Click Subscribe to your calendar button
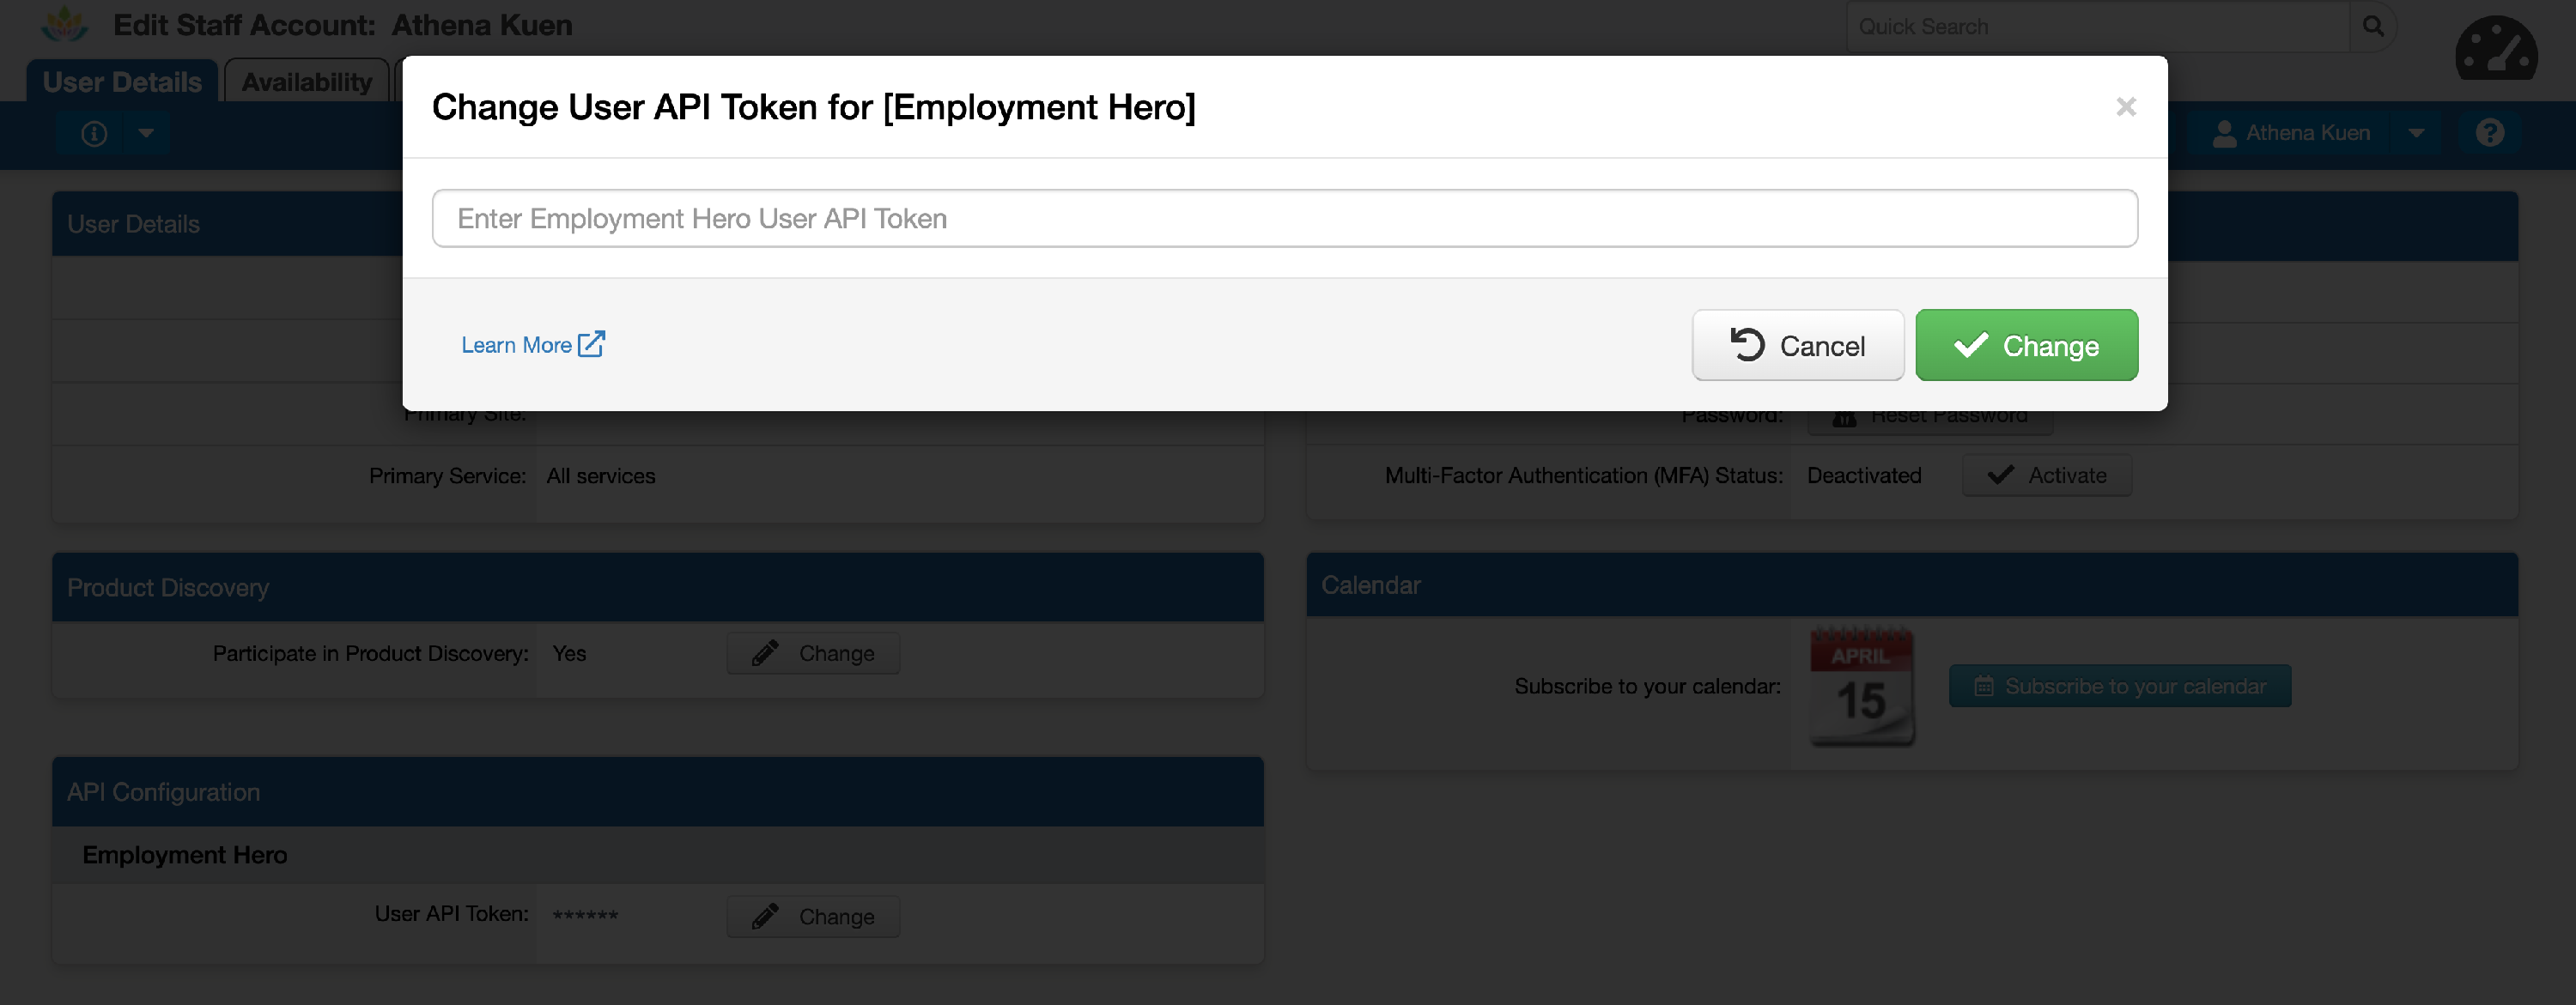The image size is (2576, 1005). point(2119,687)
